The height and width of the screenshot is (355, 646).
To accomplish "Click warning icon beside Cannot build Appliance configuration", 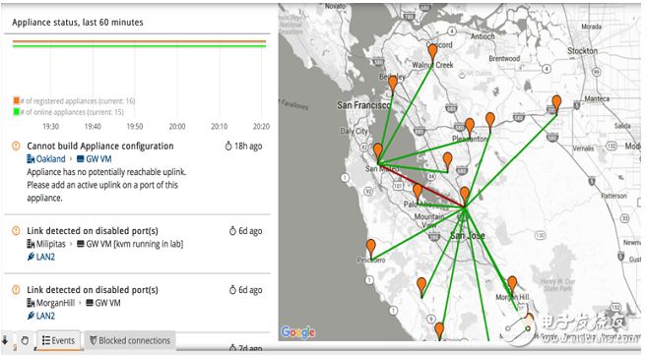I will [x=16, y=146].
